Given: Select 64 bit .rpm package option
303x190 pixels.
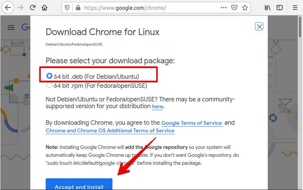Looking at the screenshot, I should [49, 85].
